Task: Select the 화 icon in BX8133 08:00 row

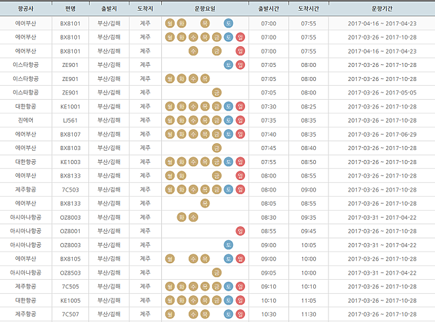Action: [181, 175]
